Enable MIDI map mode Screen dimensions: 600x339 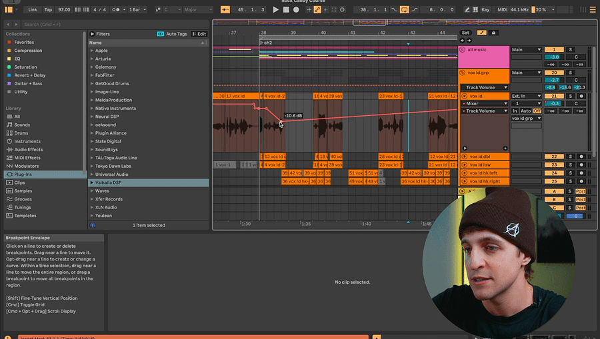502,9
